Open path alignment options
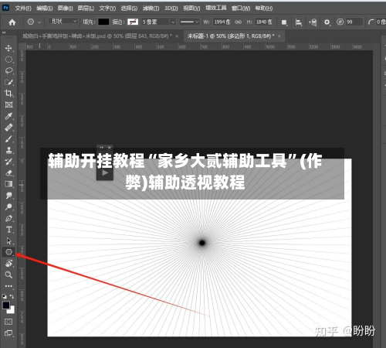 pos(299,22)
